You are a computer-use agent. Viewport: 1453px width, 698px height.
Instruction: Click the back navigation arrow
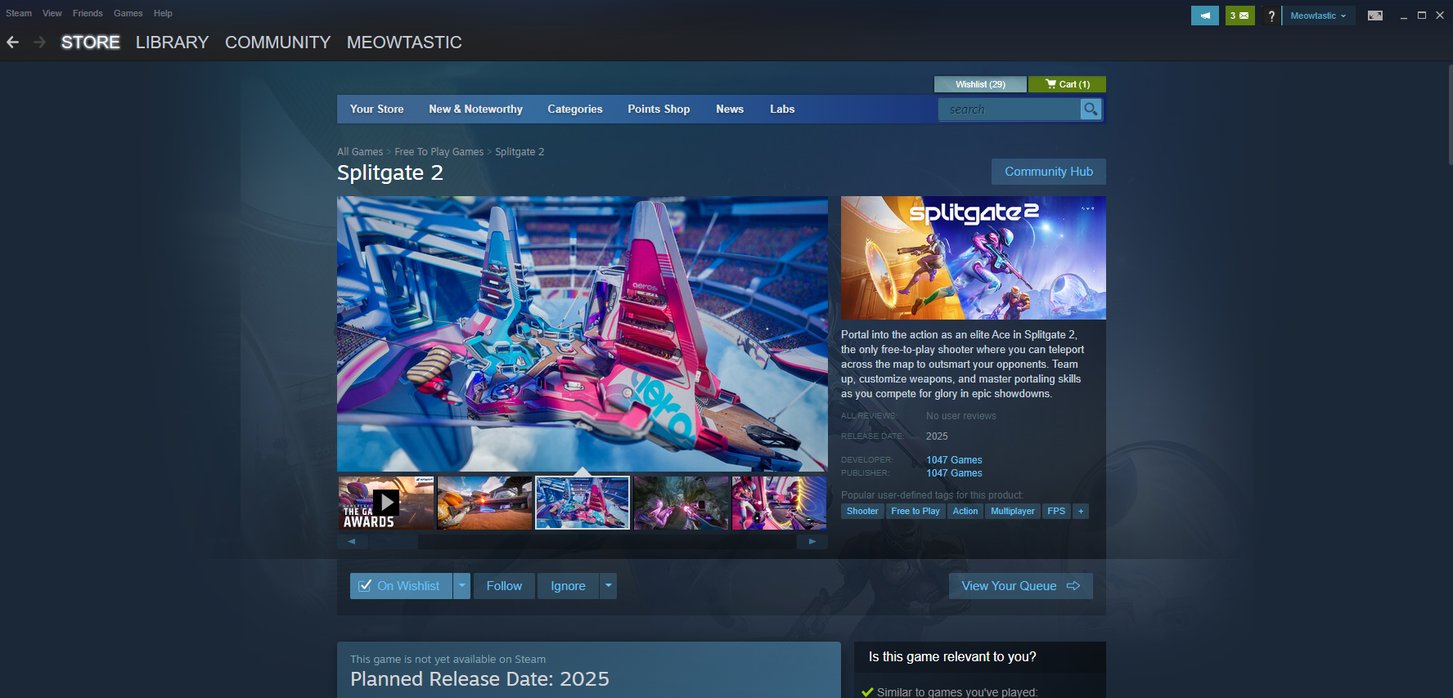[13, 43]
